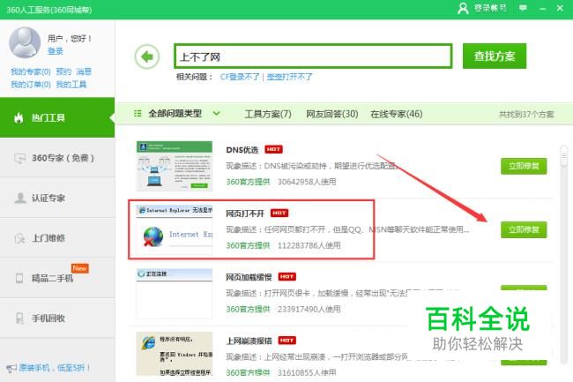The image size is (573, 382).
Task: Click the 112283786人使用 usage count
Action: tap(309, 245)
